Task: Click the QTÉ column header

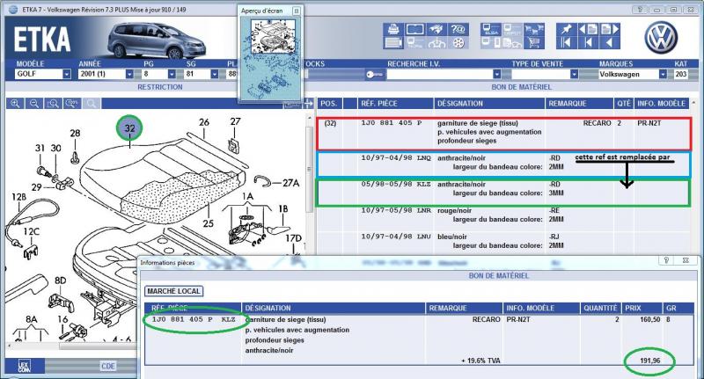Action: pos(624,104)
